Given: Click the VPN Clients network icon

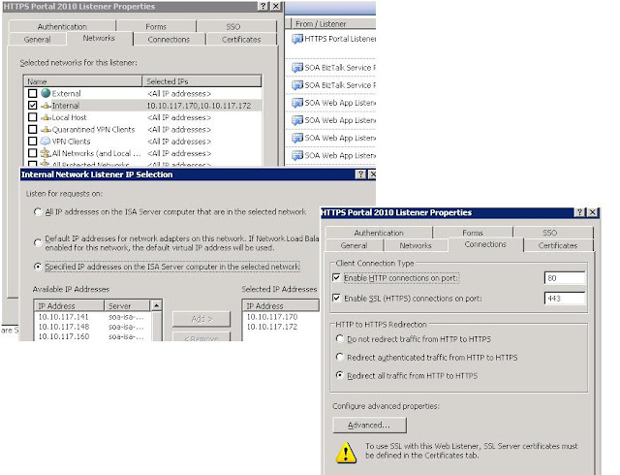Looking at the screenshot, I should tap(46, 142).
